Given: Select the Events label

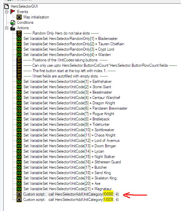Looking at the screenshot, I should [x=22, y=12].
